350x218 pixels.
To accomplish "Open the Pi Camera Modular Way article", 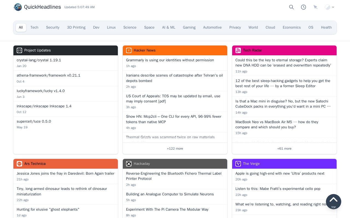I will pos(167,210).
